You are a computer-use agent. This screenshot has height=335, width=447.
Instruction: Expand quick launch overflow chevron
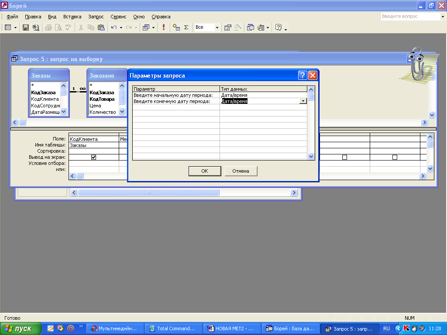(x=81, y=326)
